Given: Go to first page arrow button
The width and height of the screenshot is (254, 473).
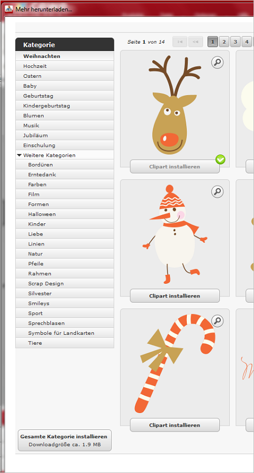Looking at the screenshot, I should tap(180, 42).
